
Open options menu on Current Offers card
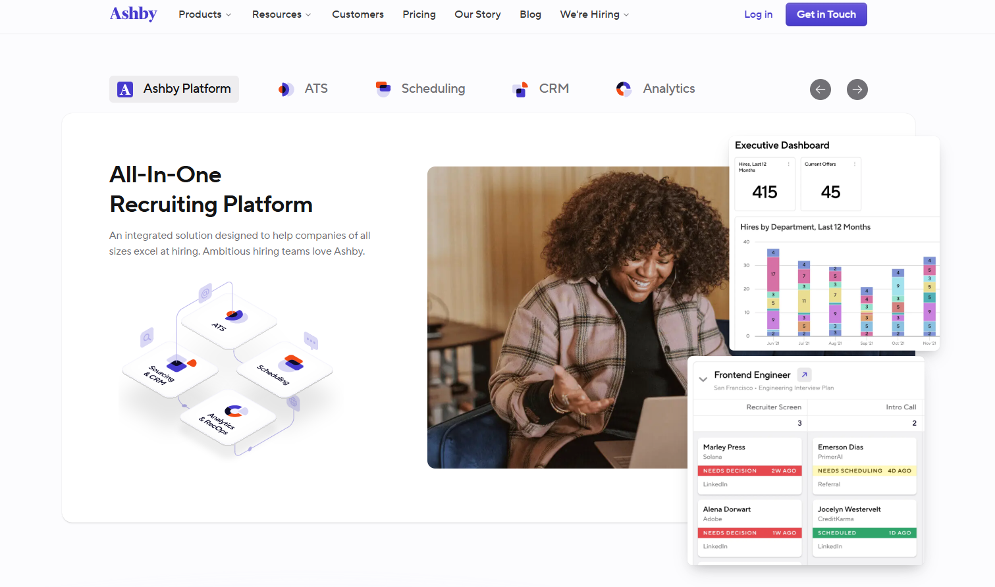[855, 164]
